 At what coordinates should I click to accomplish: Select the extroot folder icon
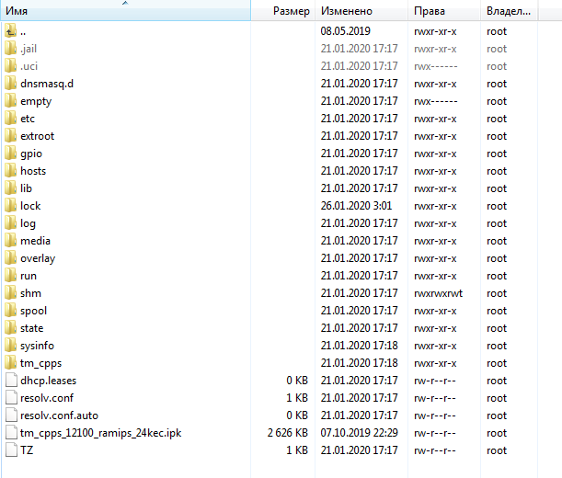point(10,136)
